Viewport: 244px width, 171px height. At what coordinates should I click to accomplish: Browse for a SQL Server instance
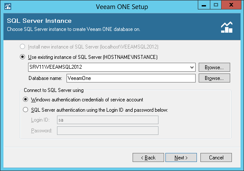tap(214, 67)
